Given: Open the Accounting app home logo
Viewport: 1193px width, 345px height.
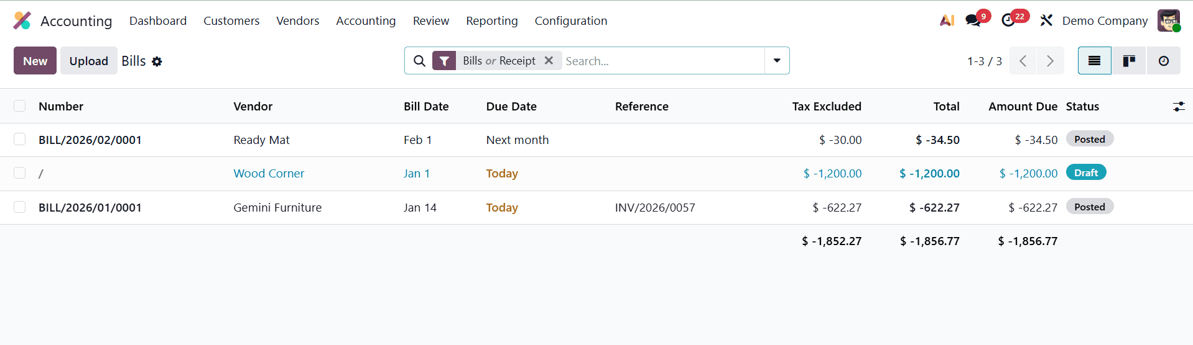Looking at the screenshot, I should [x=22, y=20].
